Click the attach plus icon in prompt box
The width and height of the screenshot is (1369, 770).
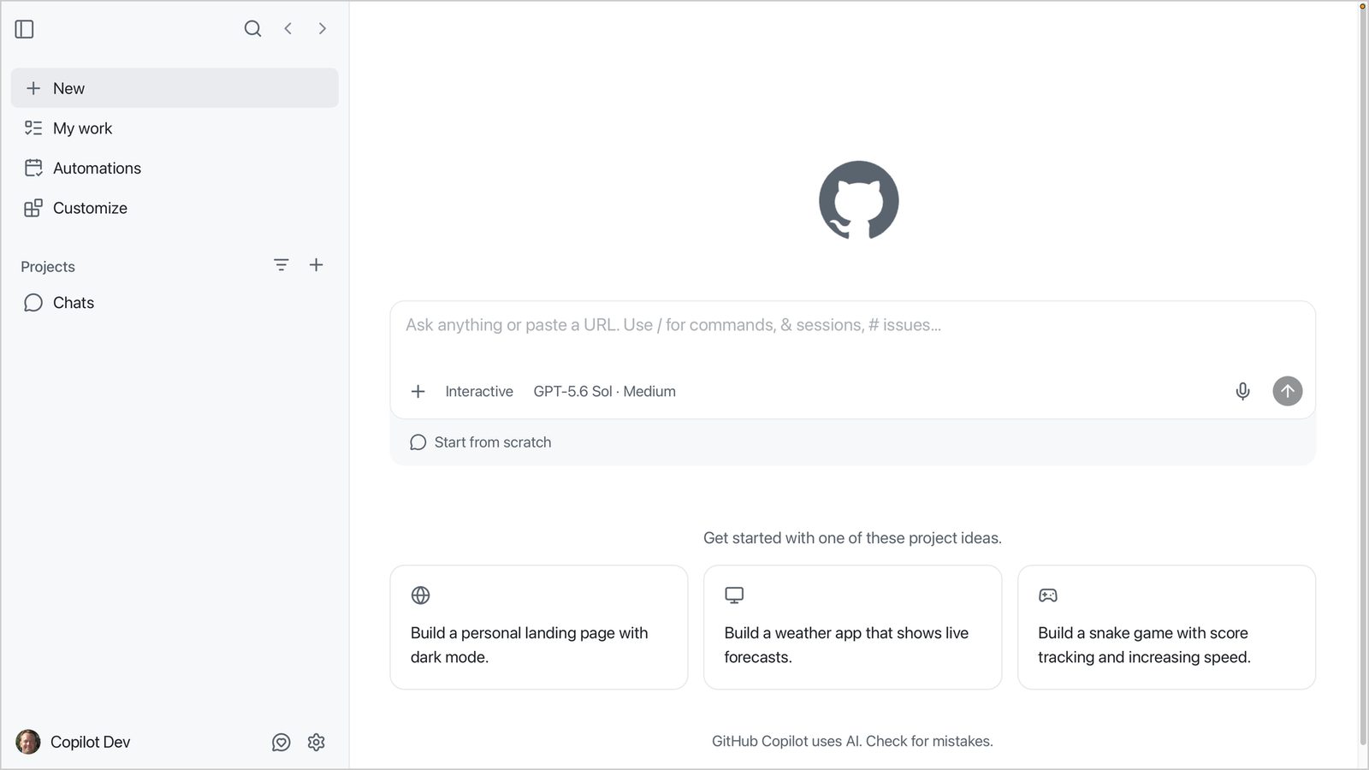coord(418,391)
